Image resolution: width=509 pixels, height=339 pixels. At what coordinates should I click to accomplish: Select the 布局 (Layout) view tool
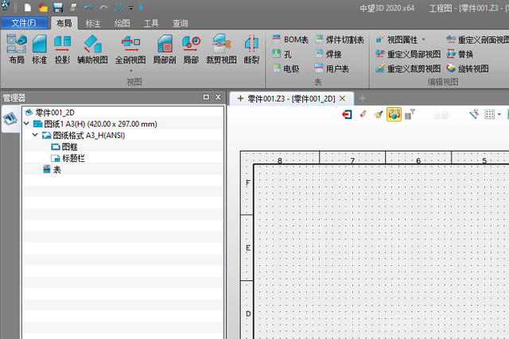tap(16, 48)
